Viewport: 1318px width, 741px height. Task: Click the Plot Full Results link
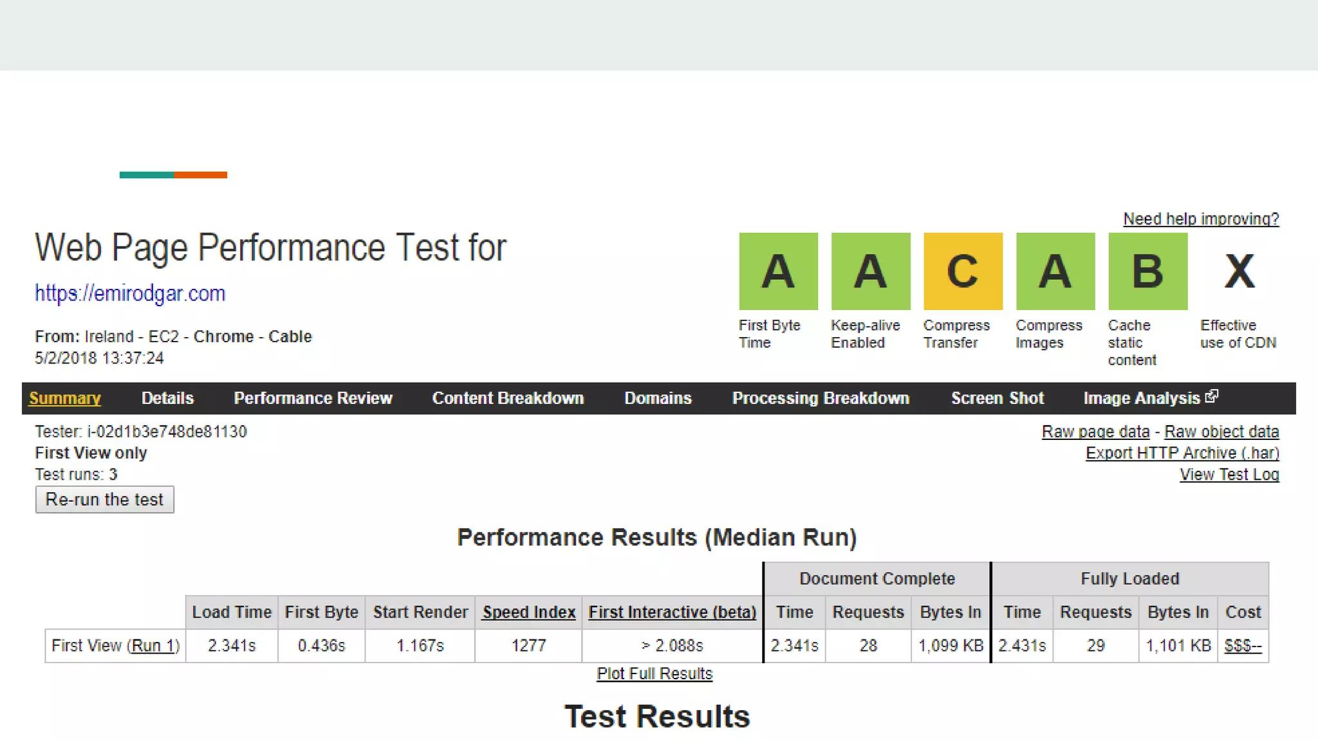point(654,673)
